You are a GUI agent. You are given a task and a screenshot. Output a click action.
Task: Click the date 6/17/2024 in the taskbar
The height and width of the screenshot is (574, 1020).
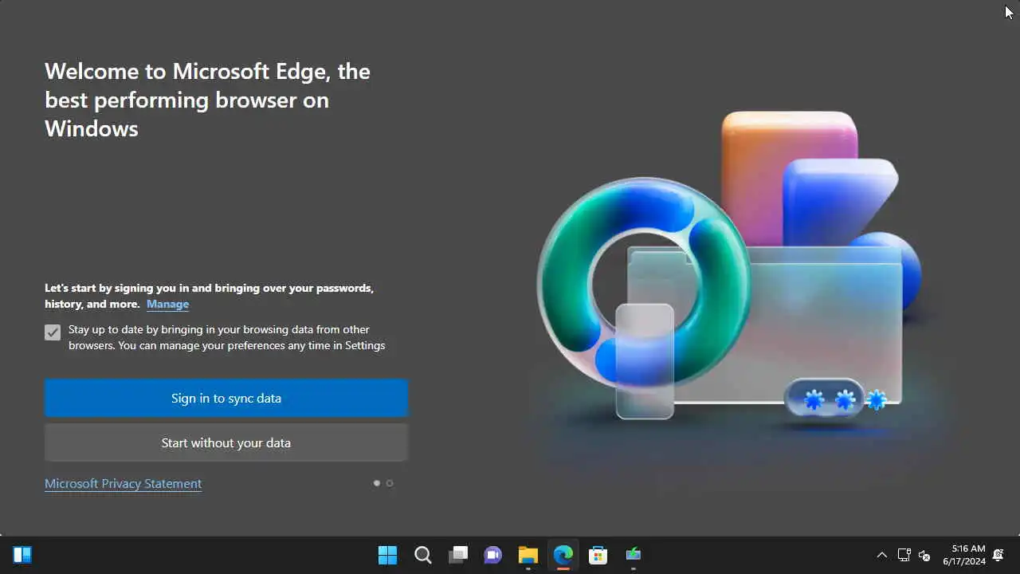[x=964, y=561]
